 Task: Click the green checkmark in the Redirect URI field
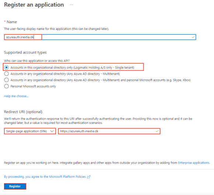click(157, 131)
